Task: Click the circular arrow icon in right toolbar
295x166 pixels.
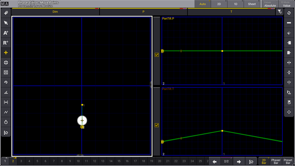Action: point(289,13)
